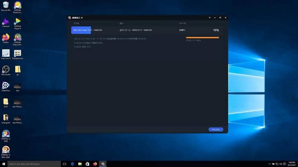Open Firefox from the taskbar
This screenshot has height=167, width=298.
pos(95,164)
